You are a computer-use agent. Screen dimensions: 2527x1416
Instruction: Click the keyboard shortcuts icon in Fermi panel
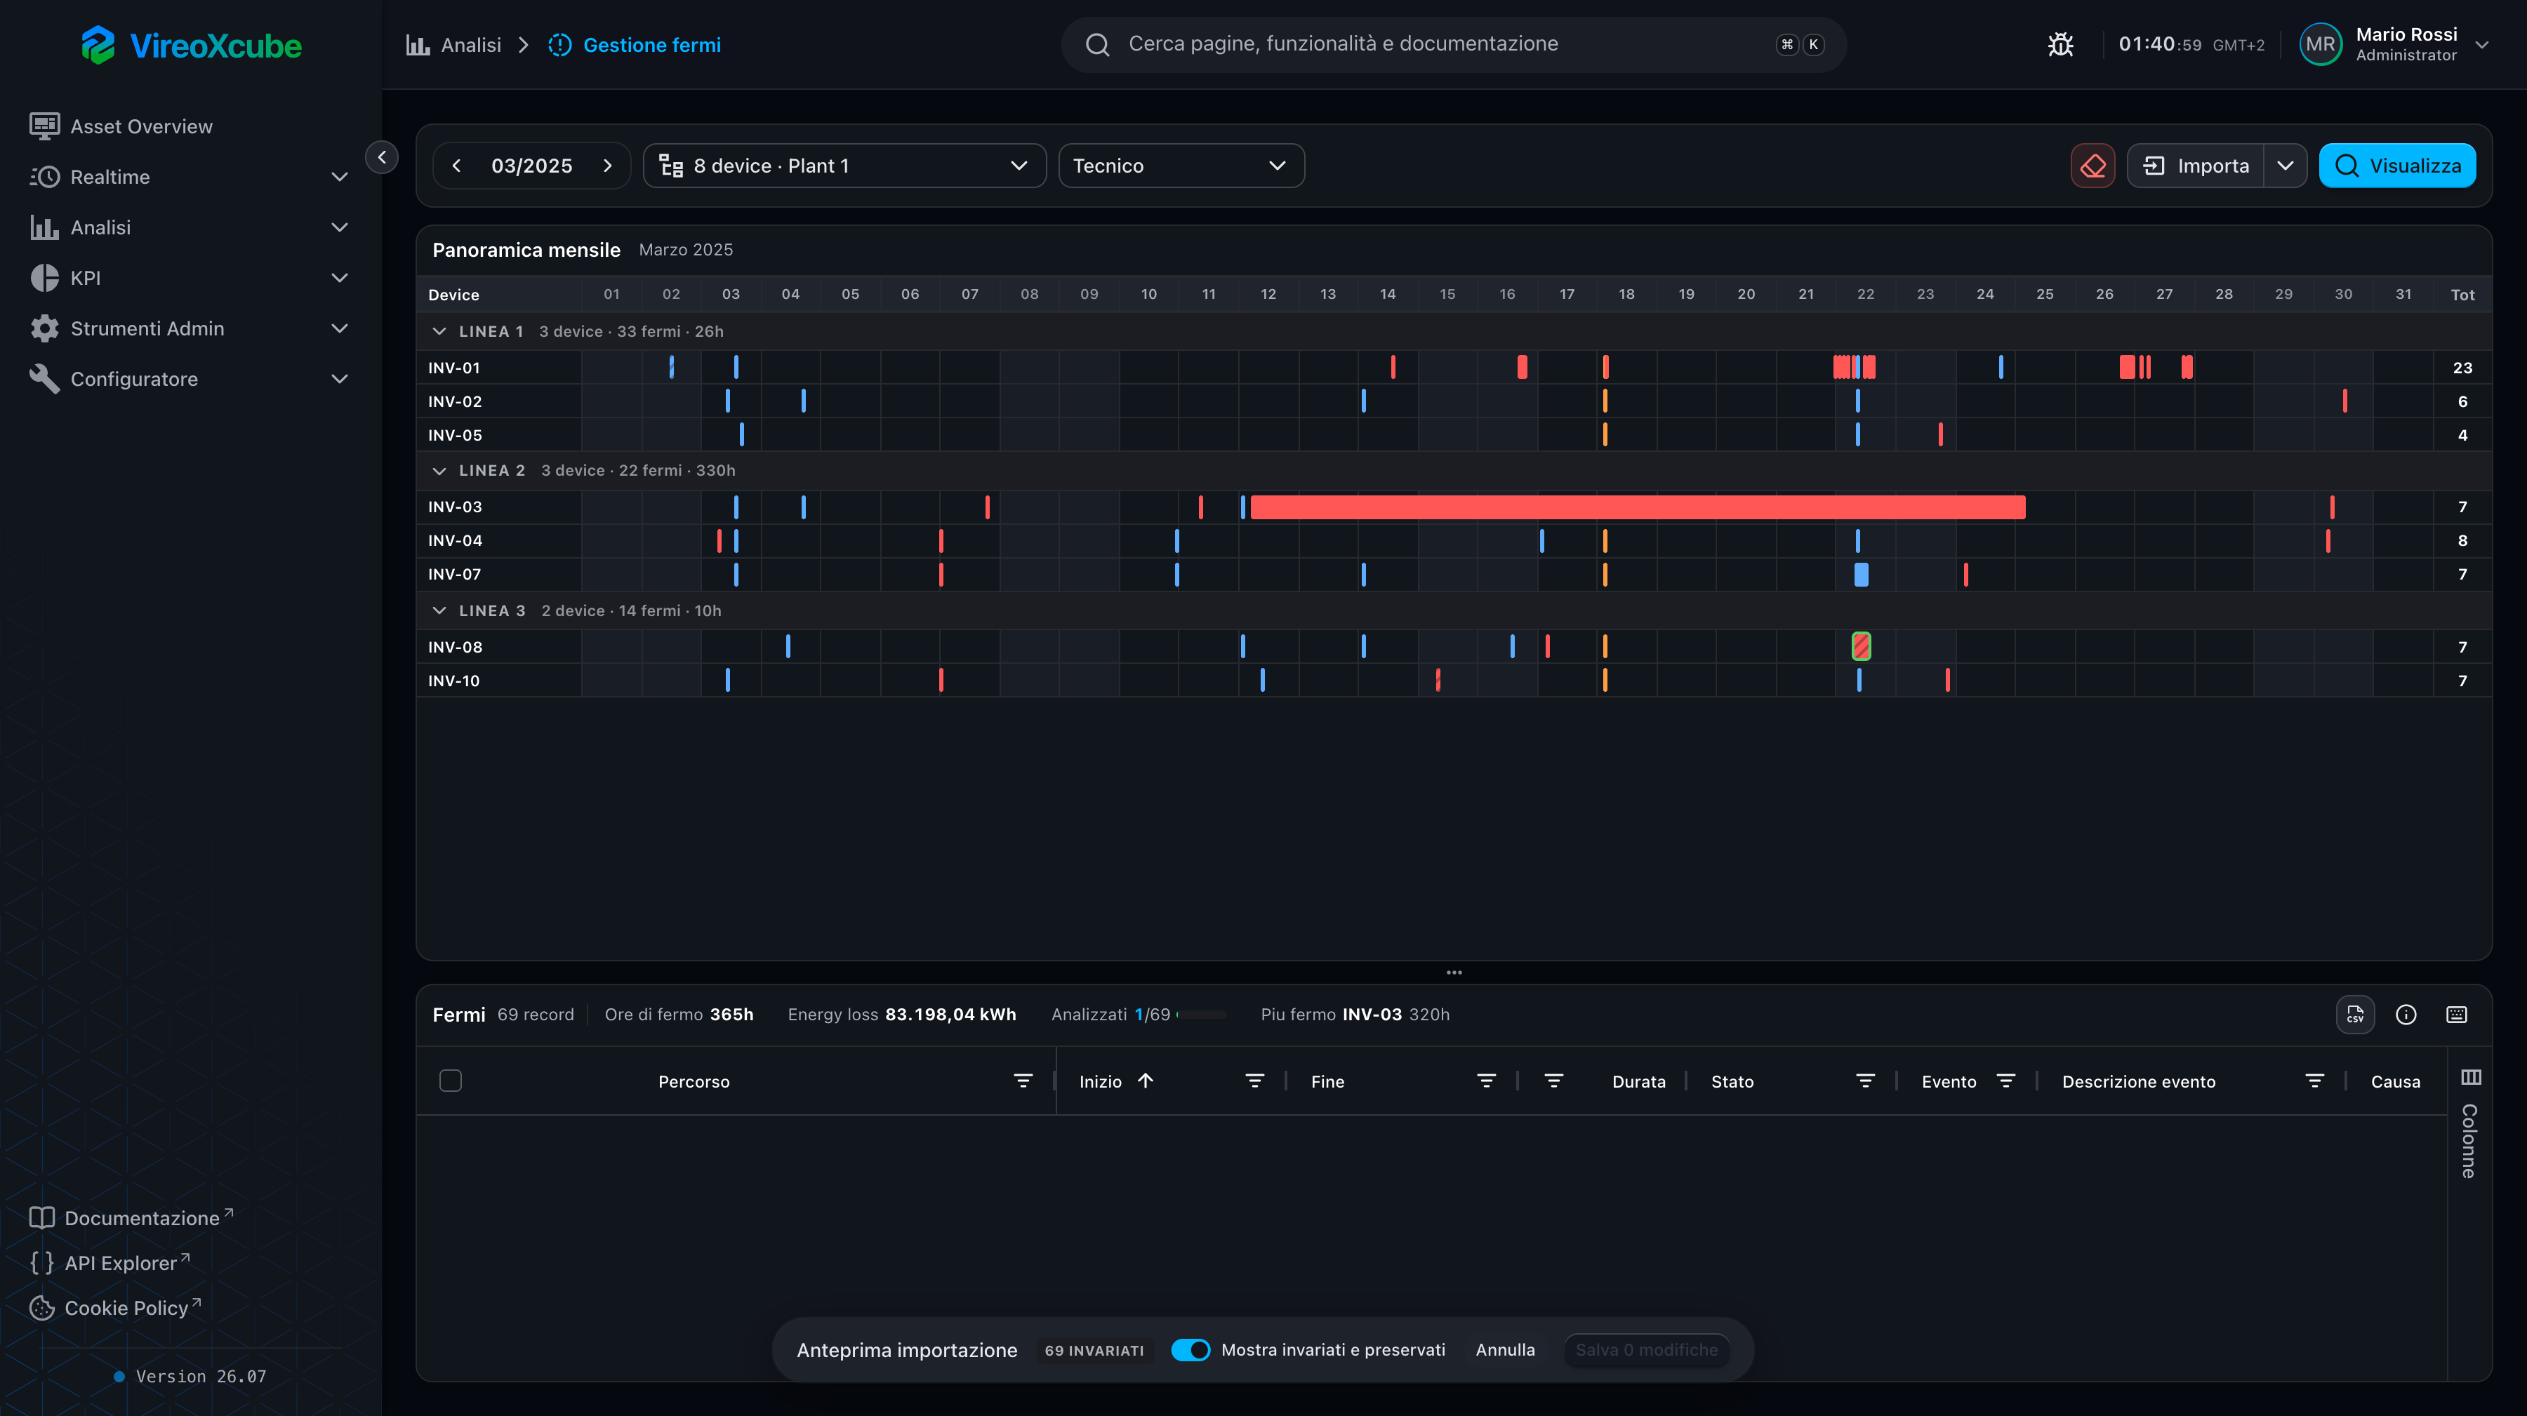coord(2458,1014)
